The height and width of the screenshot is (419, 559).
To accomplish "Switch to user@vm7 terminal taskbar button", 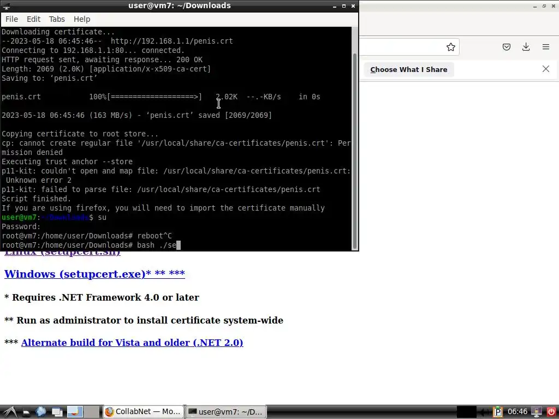I will pos(227,412).
